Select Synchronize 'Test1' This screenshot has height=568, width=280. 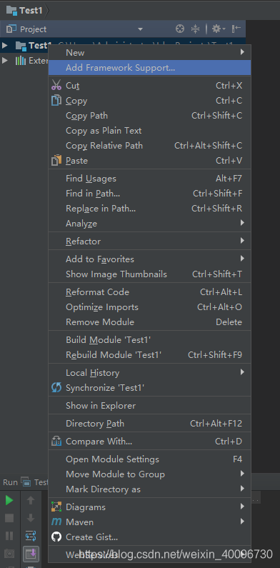(x=149, y=388)
